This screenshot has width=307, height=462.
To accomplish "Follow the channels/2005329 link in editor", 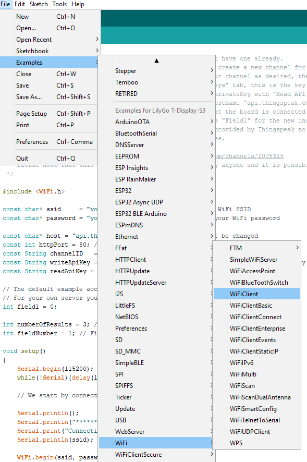I will [250, 156].
